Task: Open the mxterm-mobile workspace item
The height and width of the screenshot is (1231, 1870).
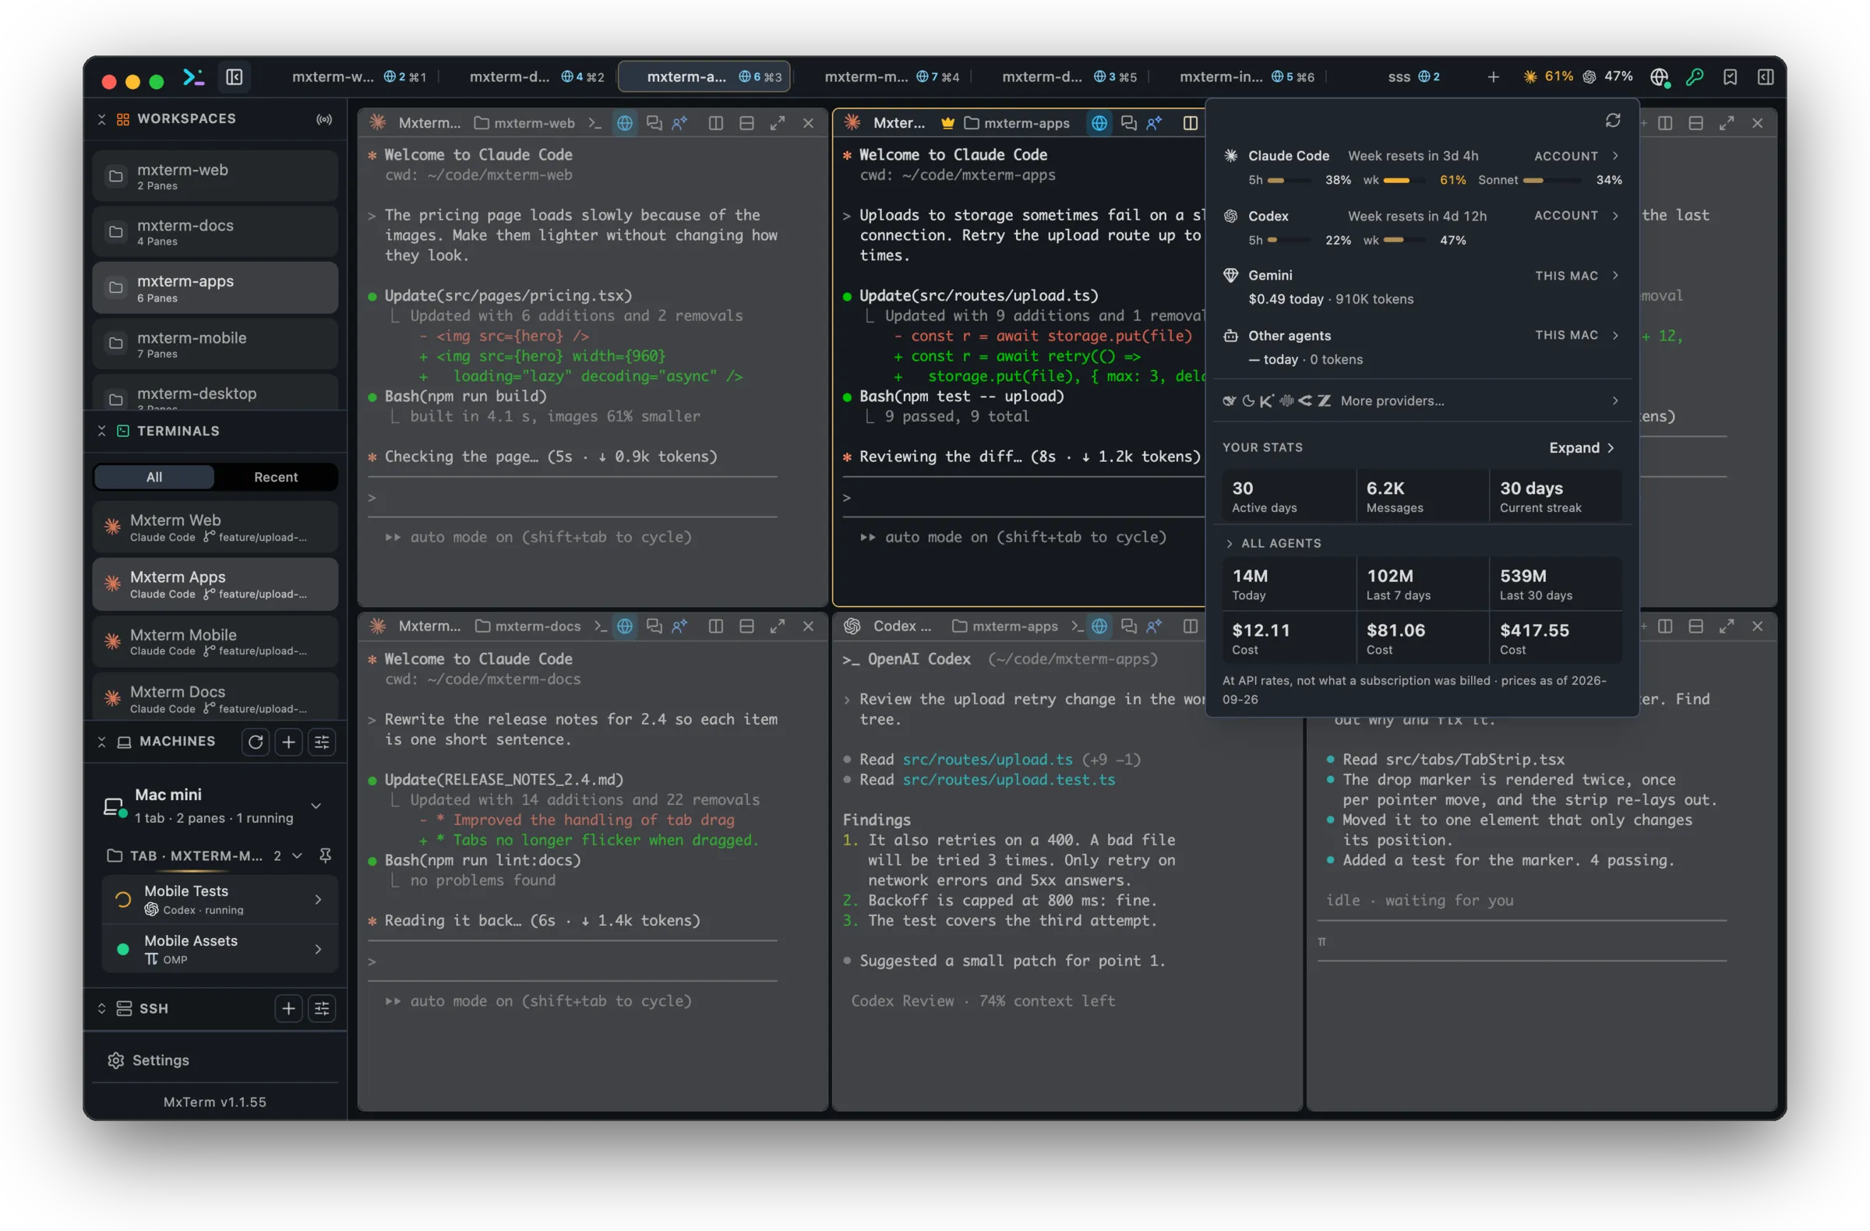Action: click(214, 344)
